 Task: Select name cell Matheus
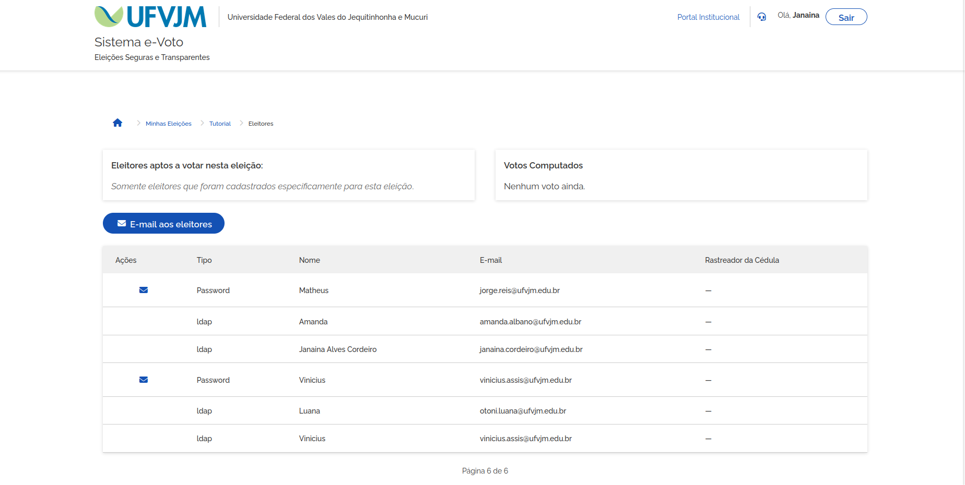[x=314, y=290]
